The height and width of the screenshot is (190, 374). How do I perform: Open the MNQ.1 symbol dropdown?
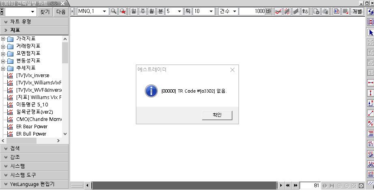[105, 11]
